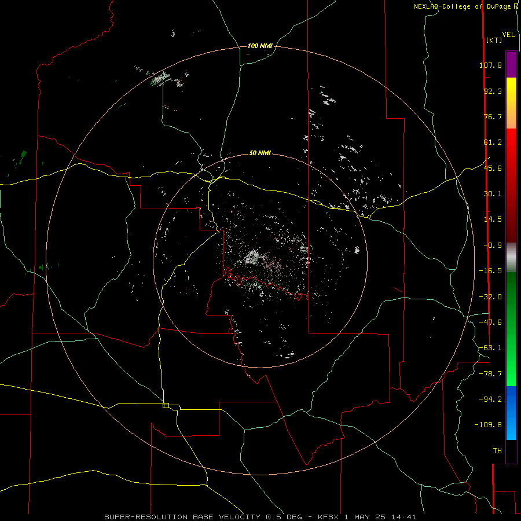Pick the blue segment of the velocity color bar
This screenshot has height=521, width=521.
(511, 413)
